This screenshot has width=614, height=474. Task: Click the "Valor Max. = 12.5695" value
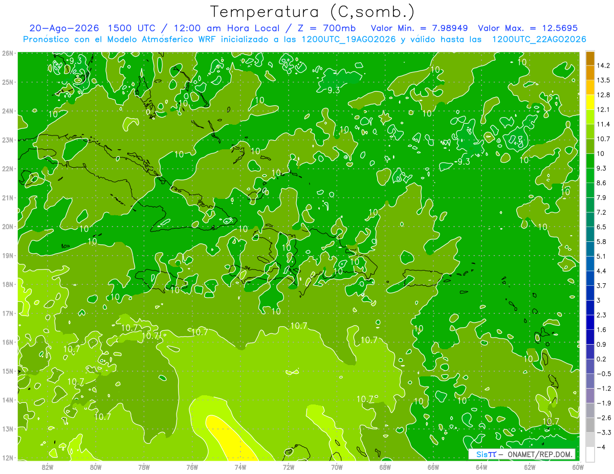(528, 28)
